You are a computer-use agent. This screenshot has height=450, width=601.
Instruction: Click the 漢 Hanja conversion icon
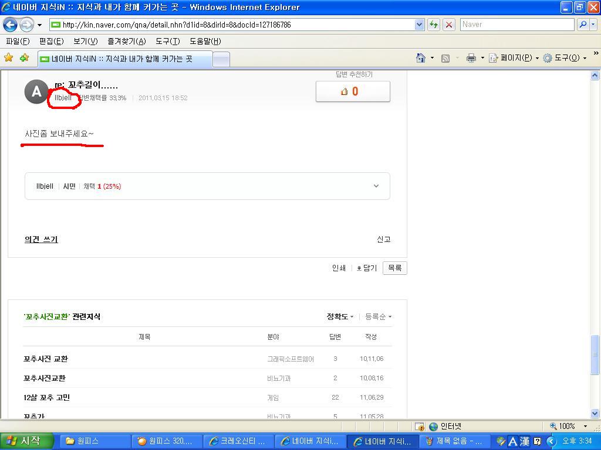(x=524, y=441)
